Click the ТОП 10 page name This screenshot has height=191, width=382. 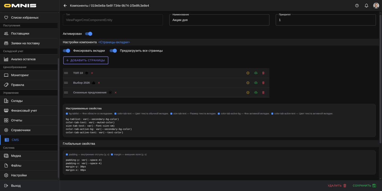point(78,73)
